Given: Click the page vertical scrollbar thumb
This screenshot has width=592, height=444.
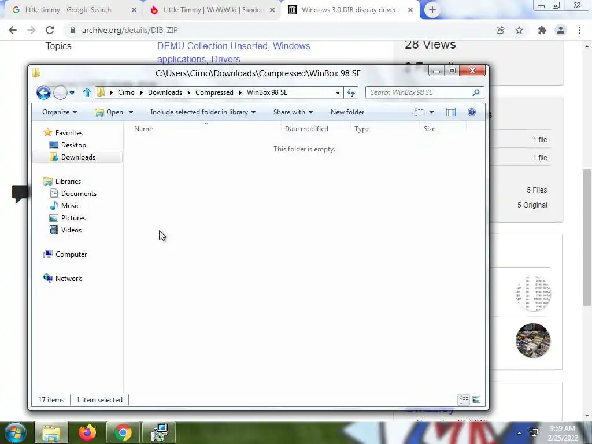Looking at the screenshot, I should pyautogui.click(x=587, y=238).
